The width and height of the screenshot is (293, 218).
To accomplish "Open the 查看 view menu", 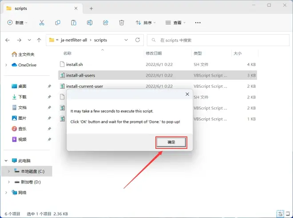I will pos(175,23).
